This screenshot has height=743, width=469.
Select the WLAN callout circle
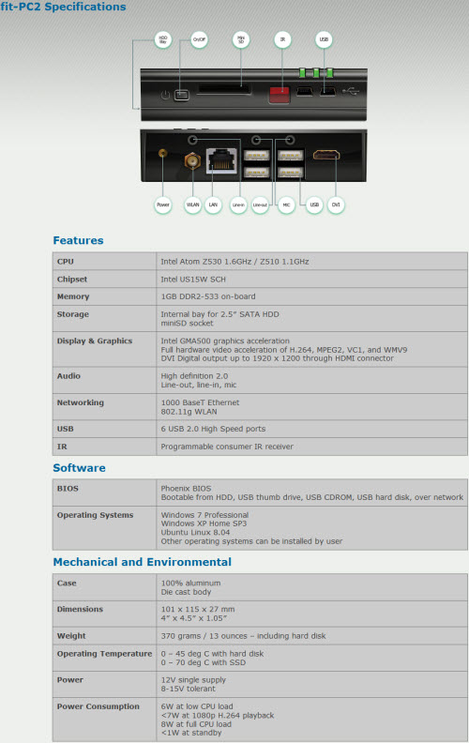[193, 205]
